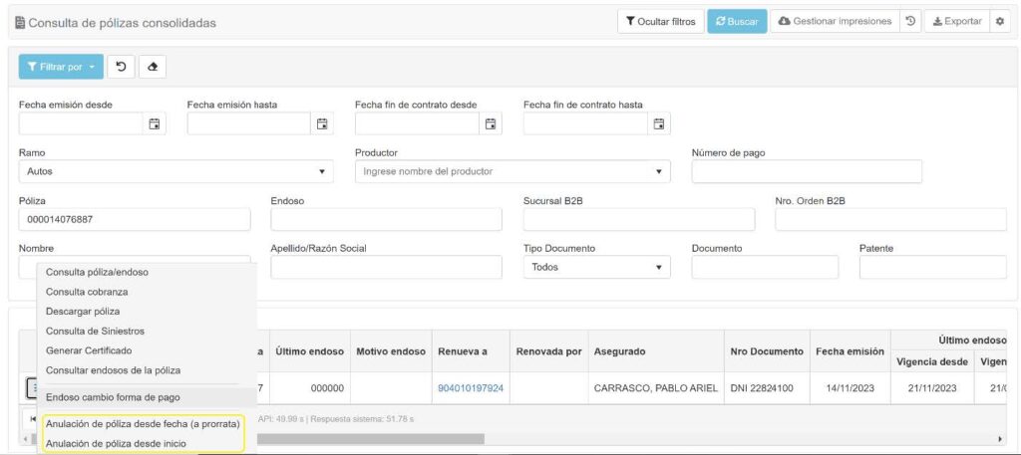This screenshot has width=1021, height=455.
Task: Open policy link 904010197924
Action: [471, 388]
